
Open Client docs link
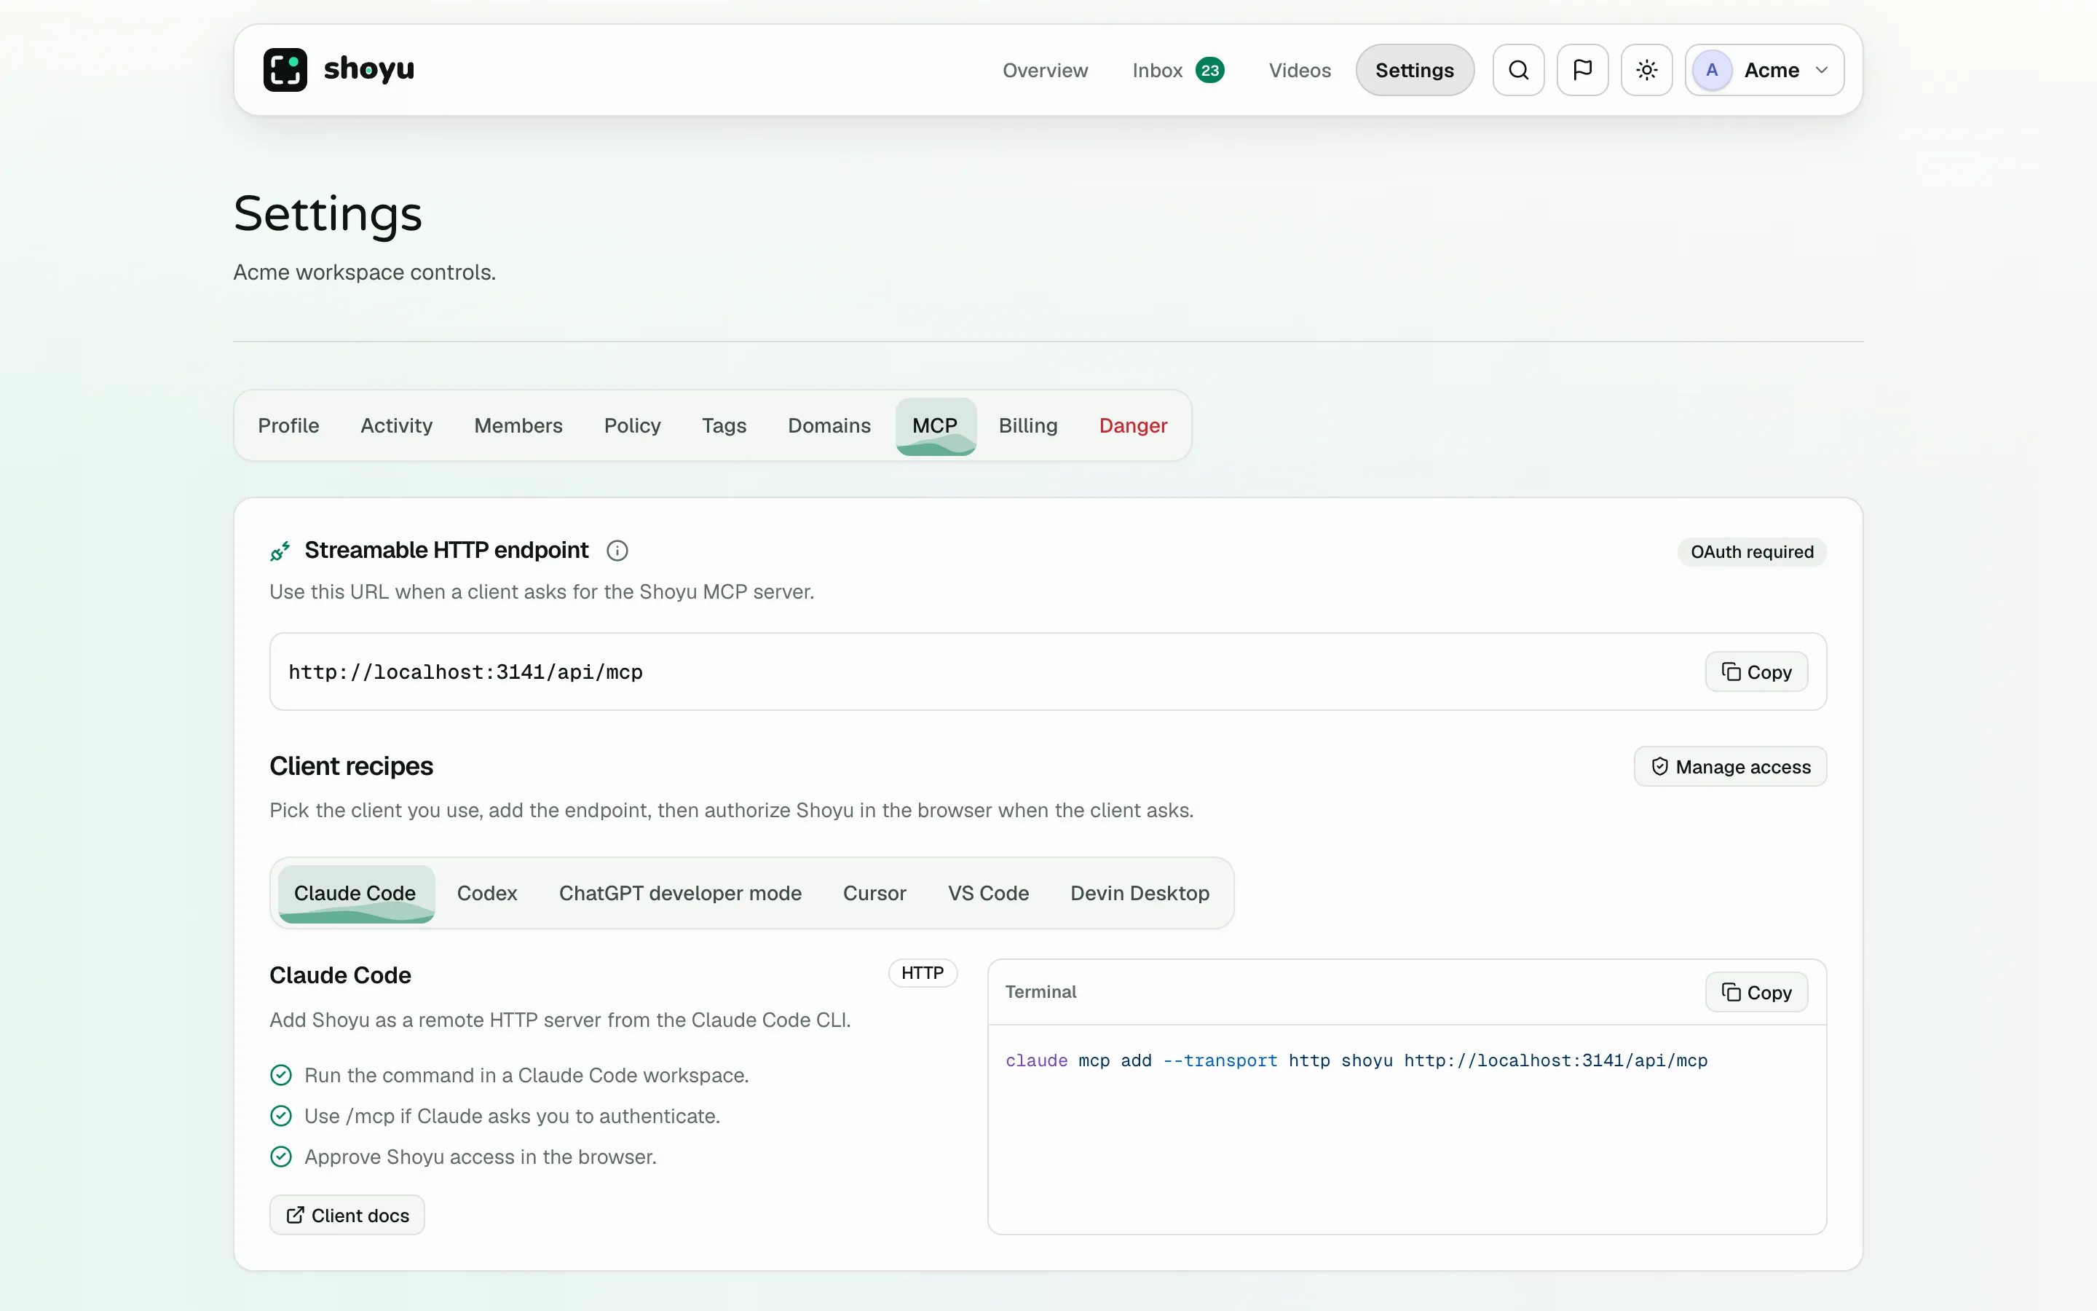pyautogui.click(x=347, y=1215)
